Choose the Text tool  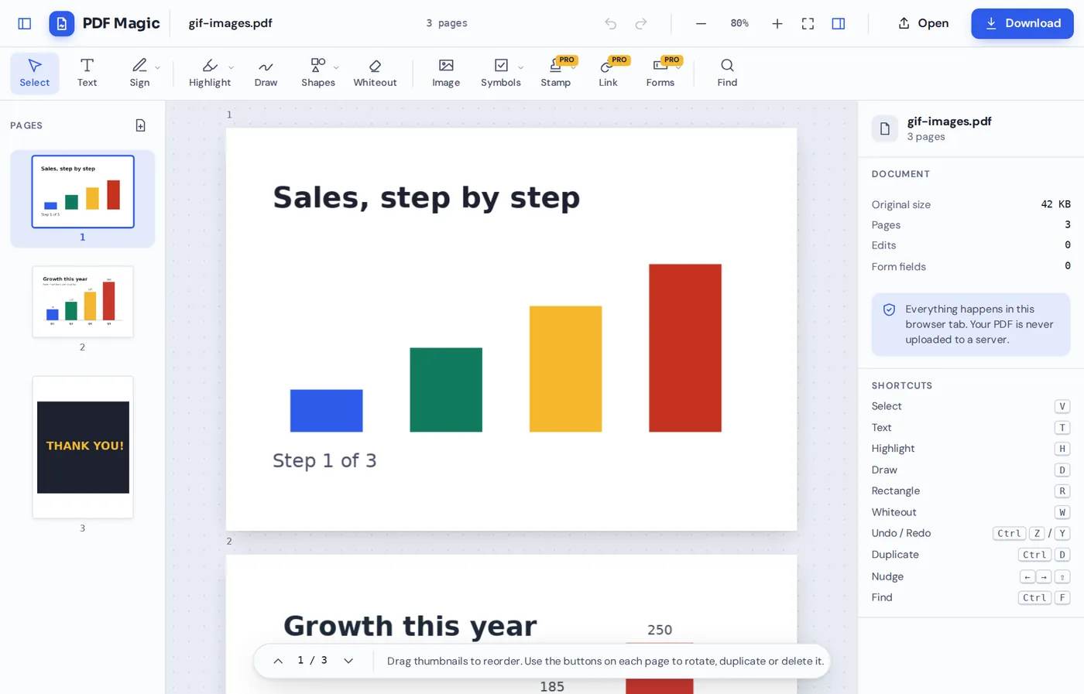[x=87, y=73]
